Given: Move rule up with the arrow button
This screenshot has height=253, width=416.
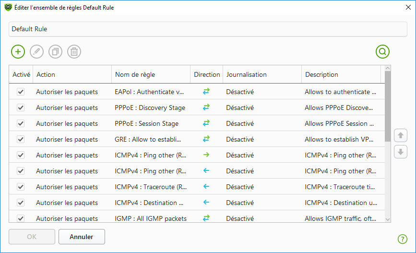Looking at the screenshot, I should [x=400, y=135].
